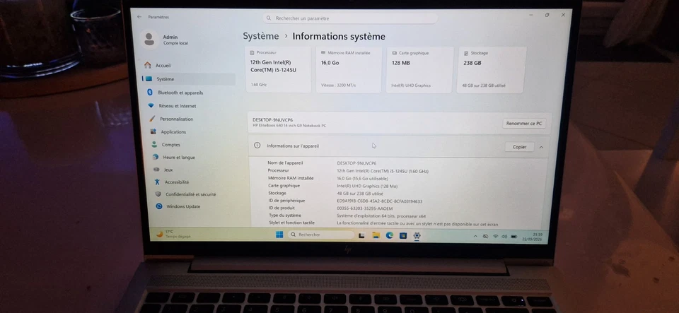This screenshot has height=313, width=679.
Task: Collapse the Informations sur l'appareil section
Action: point(541,147)
